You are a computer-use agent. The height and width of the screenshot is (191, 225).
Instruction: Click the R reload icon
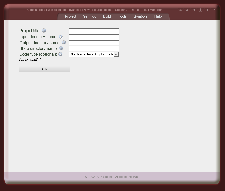[194, 10]
